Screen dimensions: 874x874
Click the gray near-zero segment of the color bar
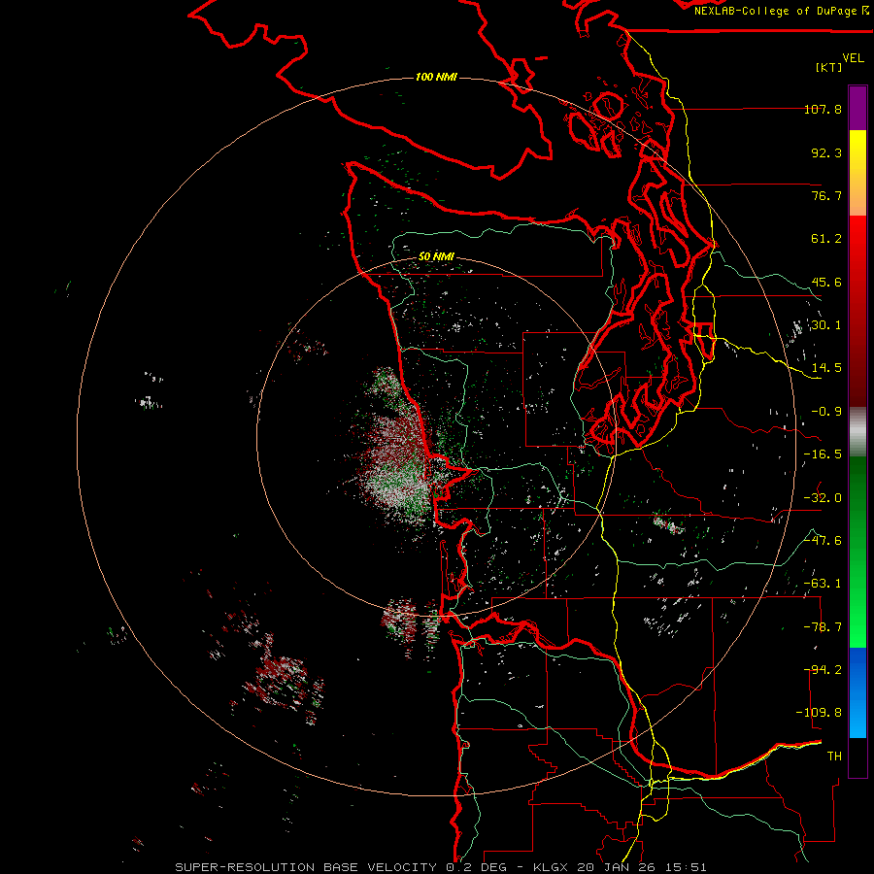pos(857,432)
